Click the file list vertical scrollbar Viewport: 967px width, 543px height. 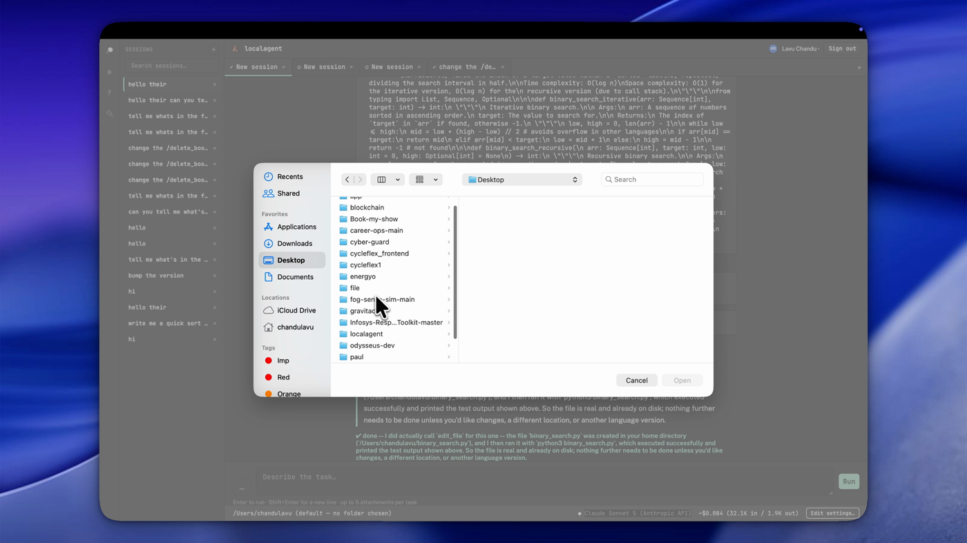[454, 271]
